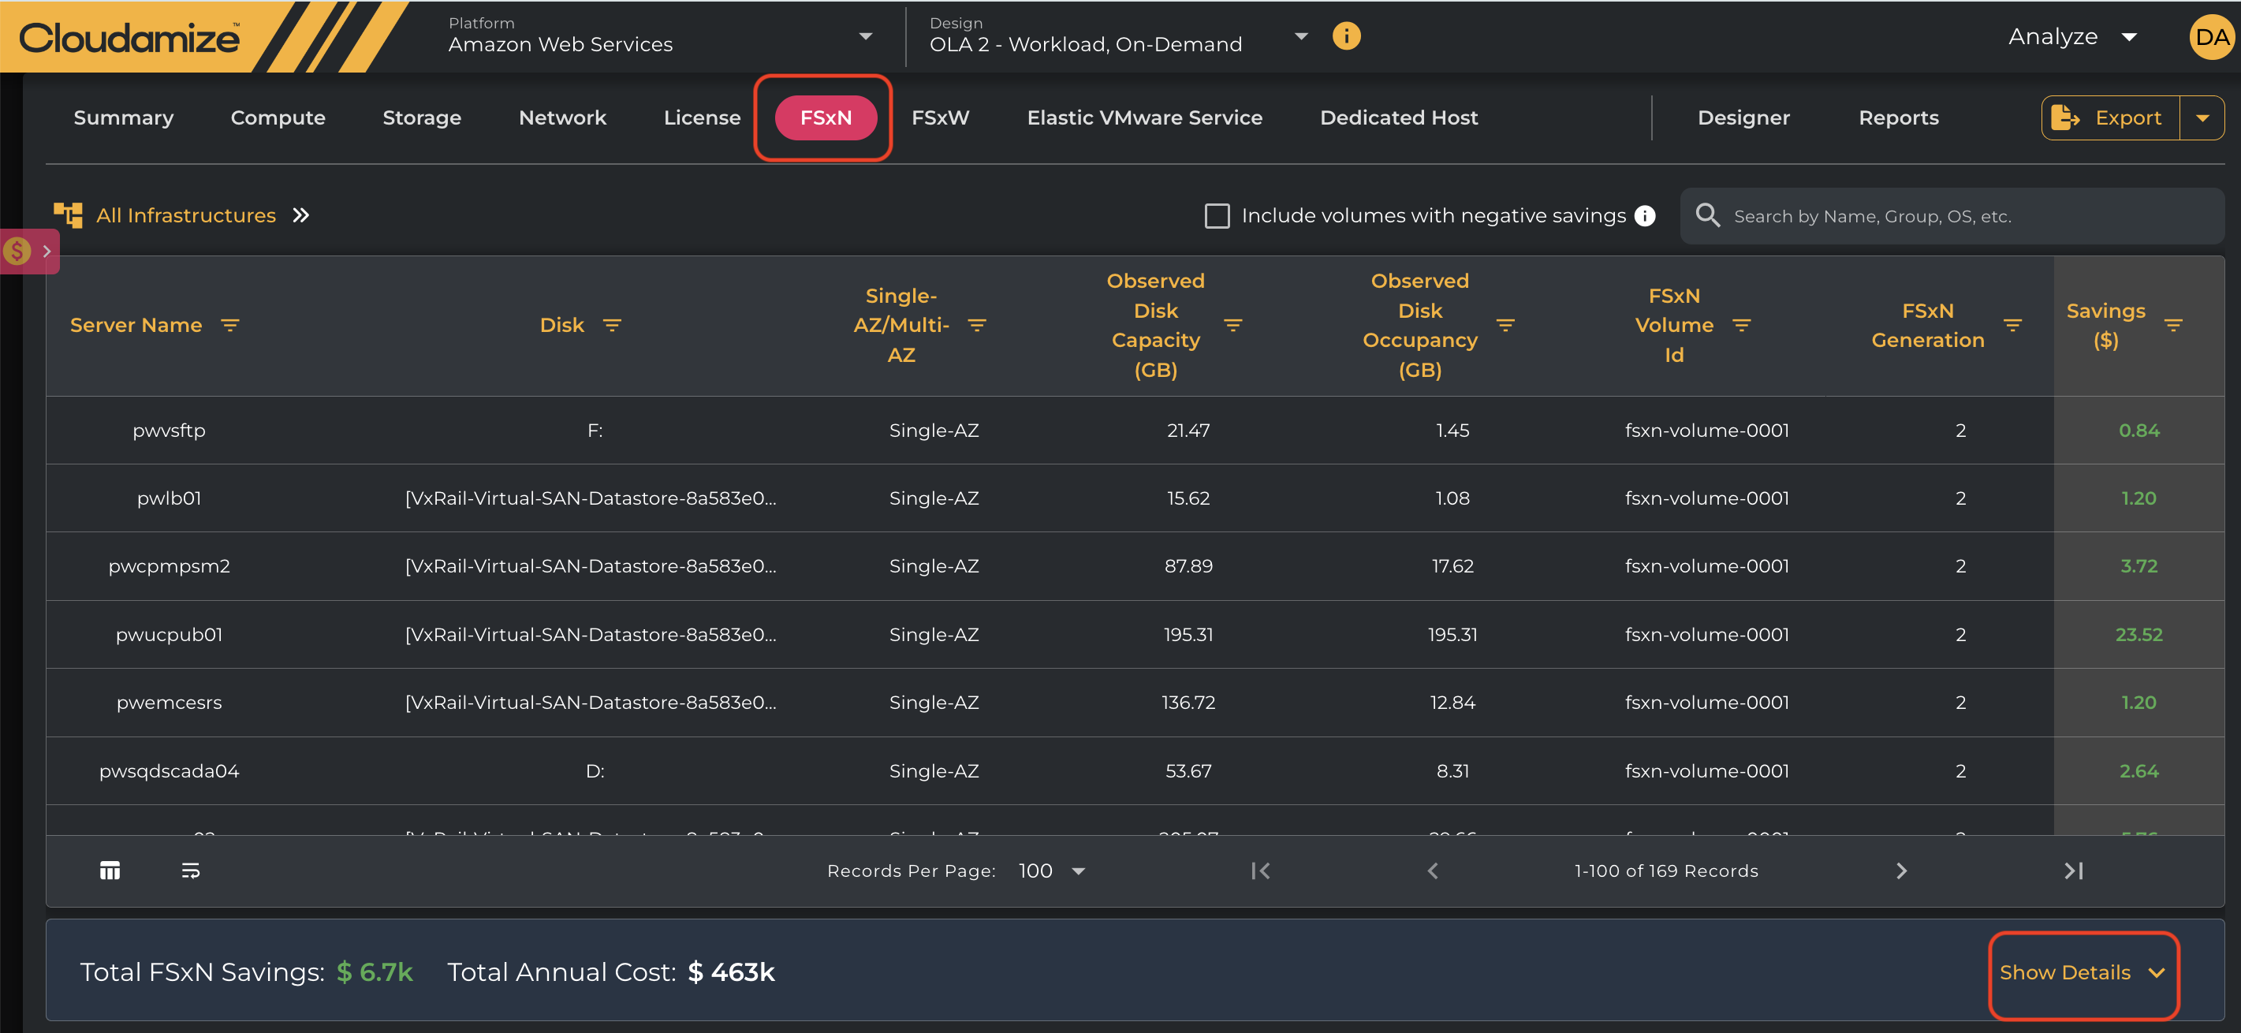Open the Designer page
2241x1033 pixels.
click(1743, 117)
